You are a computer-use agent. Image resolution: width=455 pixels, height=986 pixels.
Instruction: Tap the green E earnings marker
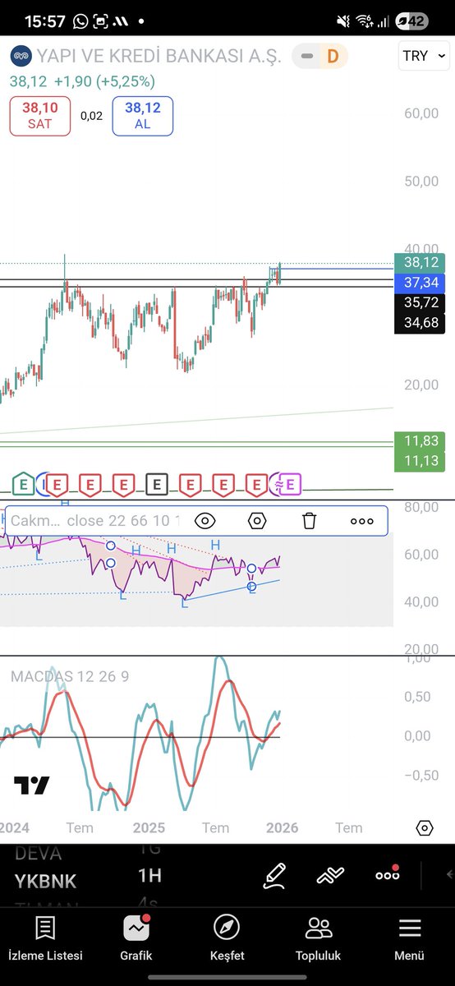(24, 485)
